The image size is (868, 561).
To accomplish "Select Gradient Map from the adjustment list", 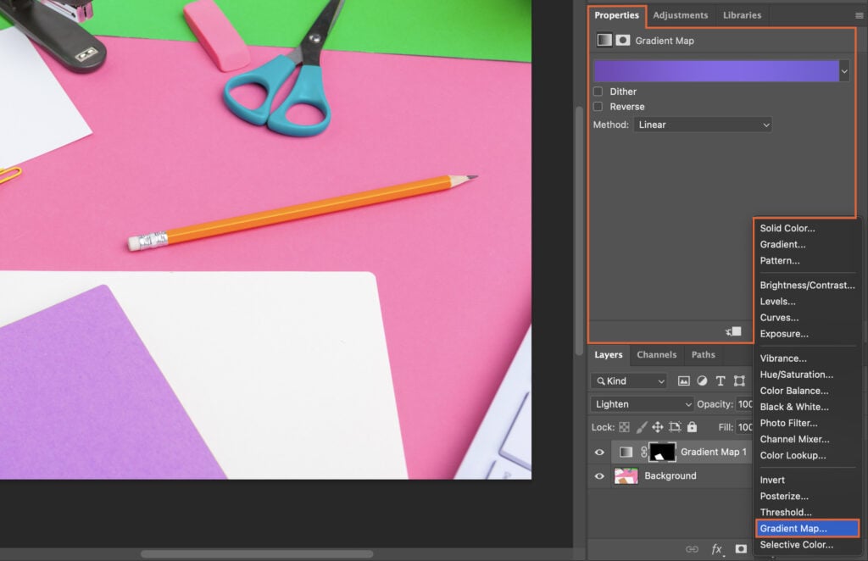I will point(798,527).
